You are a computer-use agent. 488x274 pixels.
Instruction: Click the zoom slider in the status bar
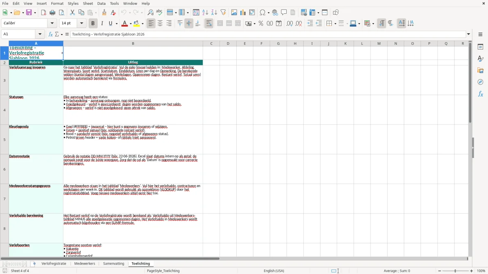tap(455, 271)
